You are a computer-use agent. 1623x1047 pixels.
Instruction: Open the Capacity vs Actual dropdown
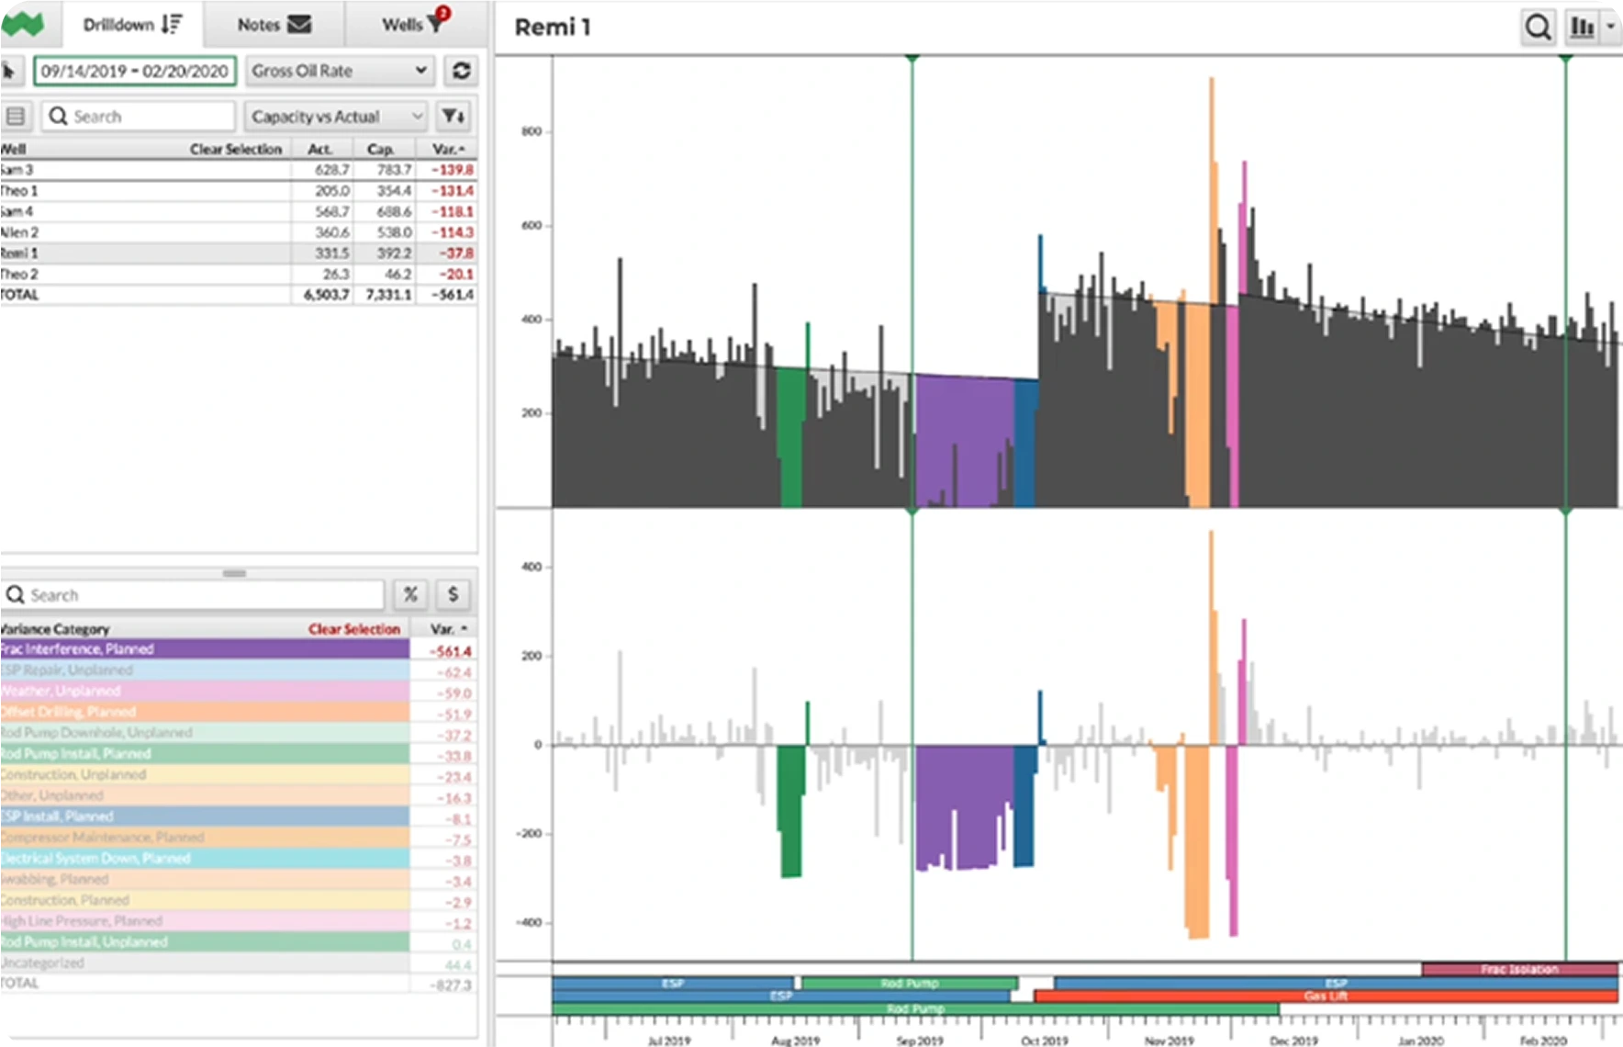336,117
